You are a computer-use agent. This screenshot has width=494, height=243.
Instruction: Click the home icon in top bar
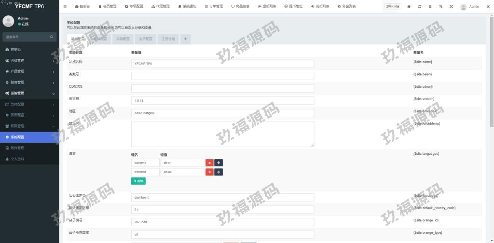409,6
